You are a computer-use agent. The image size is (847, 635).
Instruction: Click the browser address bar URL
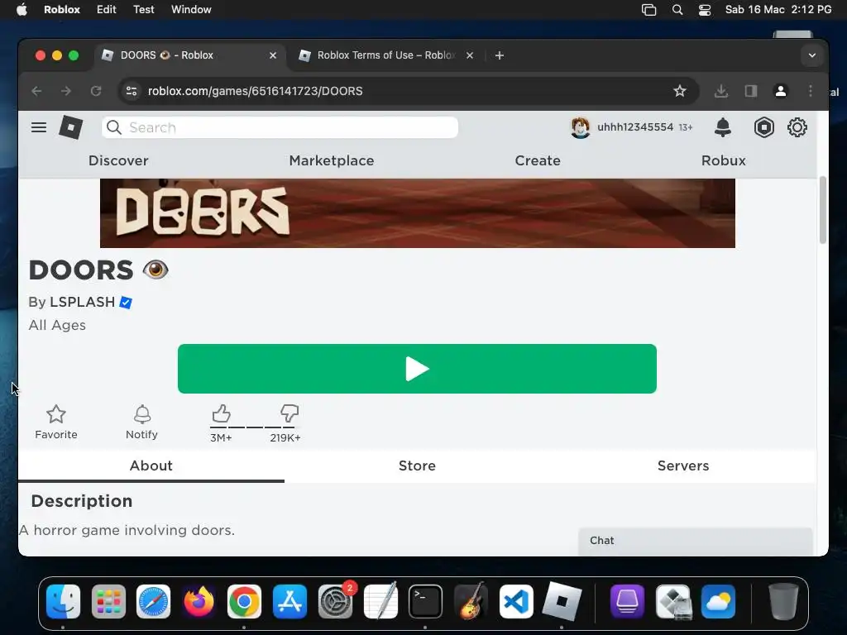coord(255,91)
